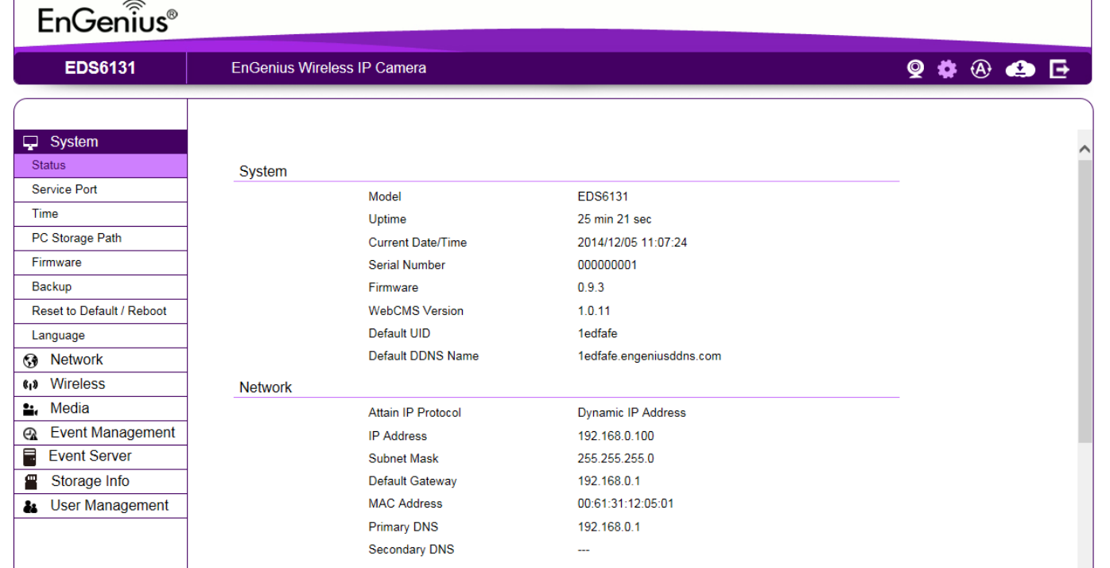The width and height of the screenshot is (1110, 568).
Task: Click the EnGenius Wireless IP Camera title
Action: 328,68
